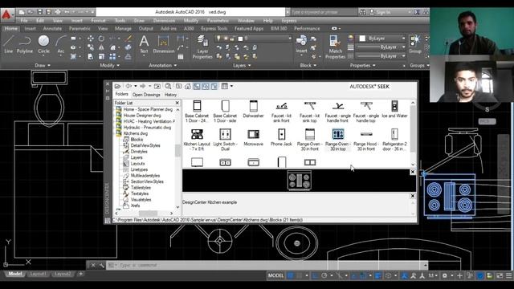
Task: Expand the Draw panel
Action: [x=43, y=66]
